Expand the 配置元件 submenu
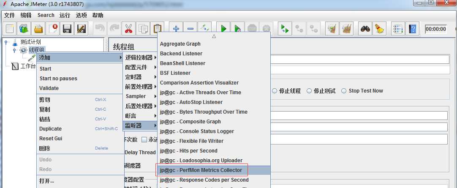 tap(140, 67)
